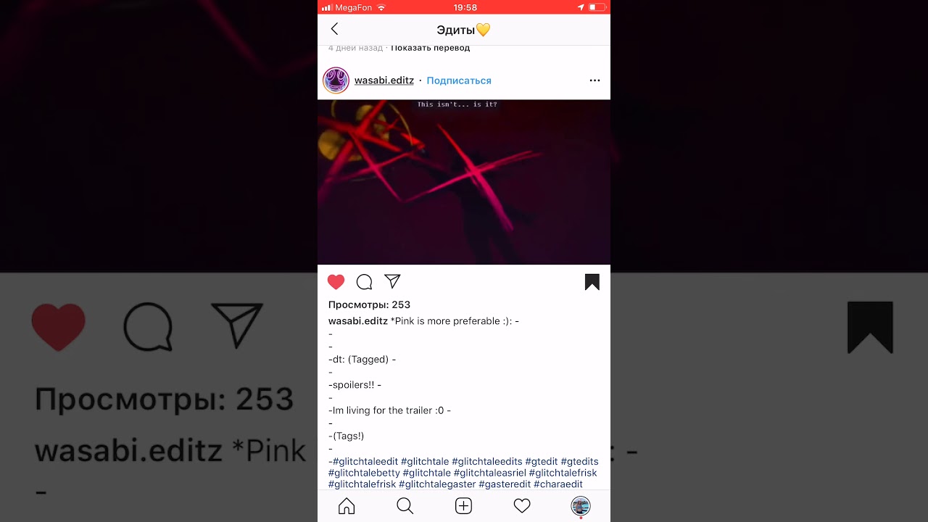Screen dimensions: 928x522
Task: Open activity heart tab in bottom bar
Action: [x=522, y=506]
